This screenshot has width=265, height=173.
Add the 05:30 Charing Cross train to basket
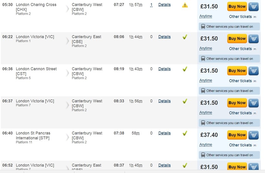(x=254, y=6)
